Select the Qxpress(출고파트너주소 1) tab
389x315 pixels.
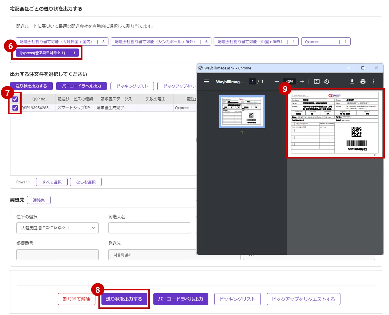point(47,53)
